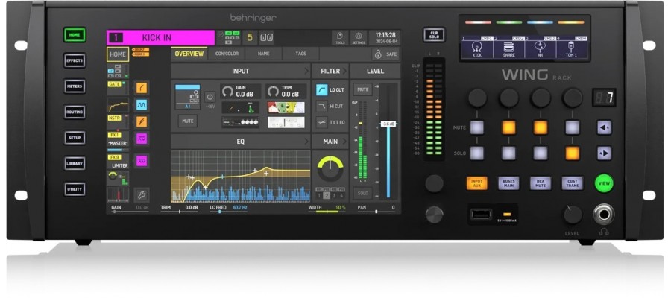Click the USB port on front panel
Screen dimensions: 671x298
(x=481, y=213)
